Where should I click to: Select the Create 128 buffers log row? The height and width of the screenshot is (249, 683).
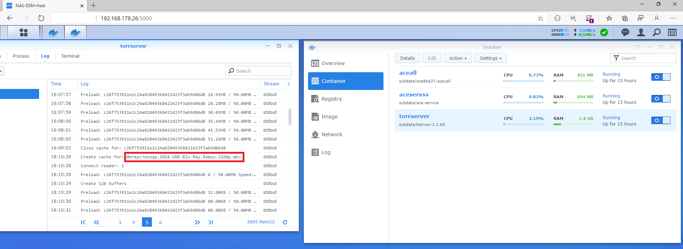[x=170, y=184]
